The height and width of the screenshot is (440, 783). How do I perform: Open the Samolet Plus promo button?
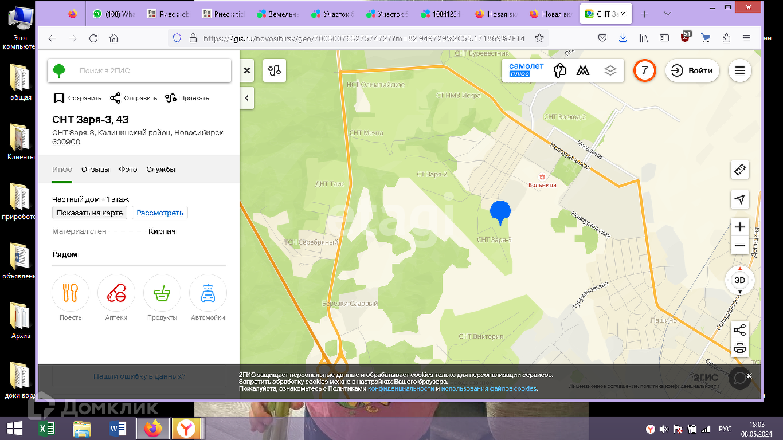pyautogui.click(x=526, y=70)
